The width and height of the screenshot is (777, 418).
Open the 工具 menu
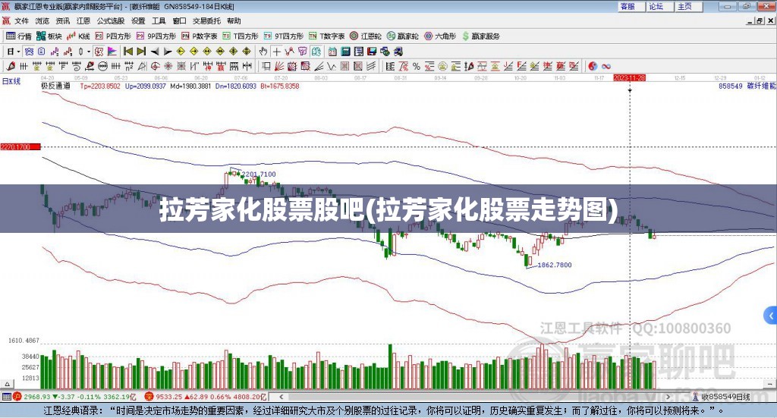(159, 20)
